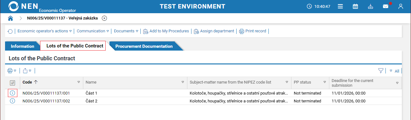The height and width of the screenshot is (120, 411).
Task: Open Code column filter arrow
Action: (x=79, y=82)
